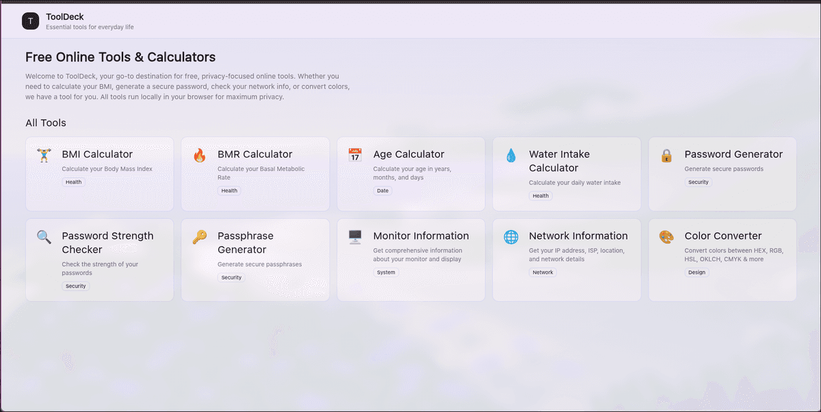Screen dimensions: 821x412
Task: Click the Network Information globe icon
Action: coord(510,237)
